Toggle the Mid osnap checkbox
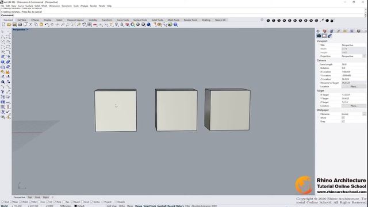The height and width of the screenshot is (207, 368). coord(30,202)
